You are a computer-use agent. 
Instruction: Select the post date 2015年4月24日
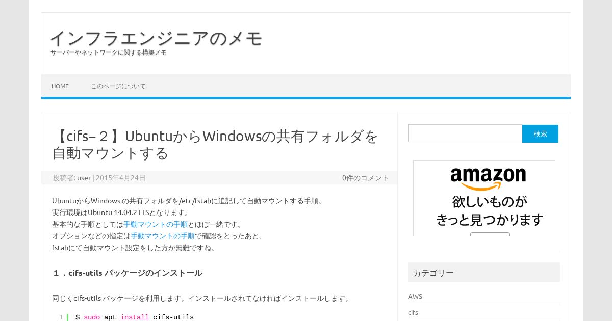point(121,178)
